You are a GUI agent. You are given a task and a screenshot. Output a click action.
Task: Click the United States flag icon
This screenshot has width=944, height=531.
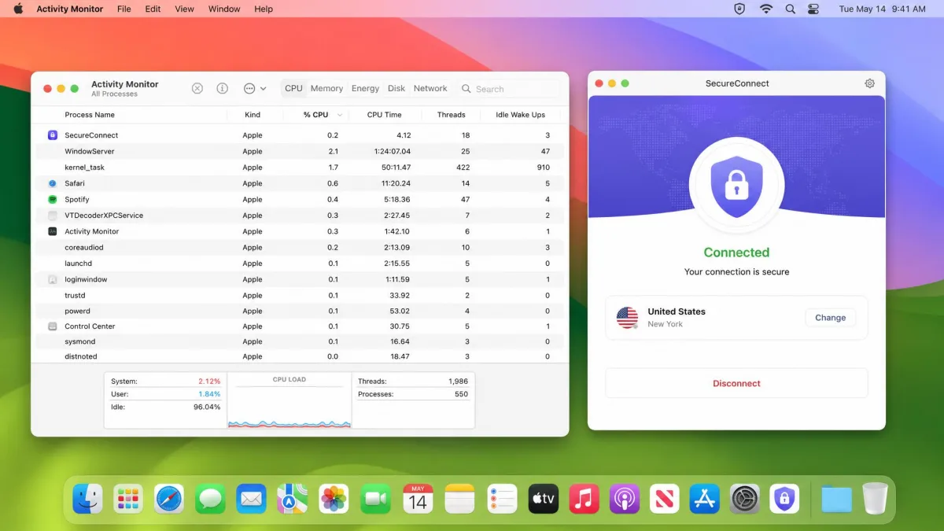(627, 318)
